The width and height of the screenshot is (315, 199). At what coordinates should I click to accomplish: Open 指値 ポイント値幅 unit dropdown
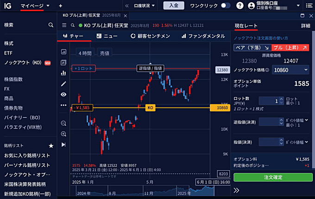297,142
